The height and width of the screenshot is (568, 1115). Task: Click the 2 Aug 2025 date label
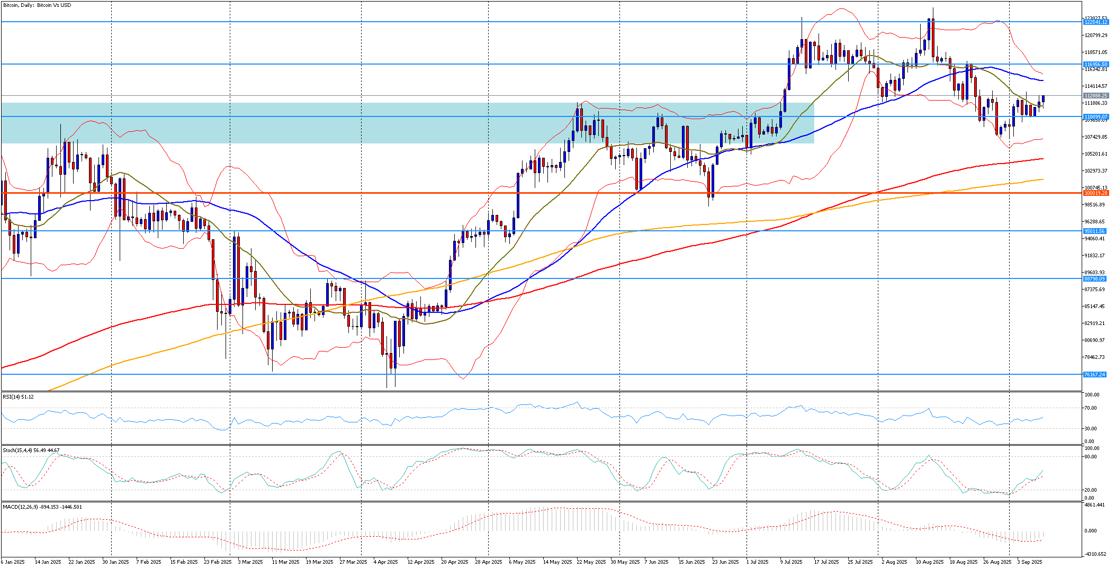point(894,562)
